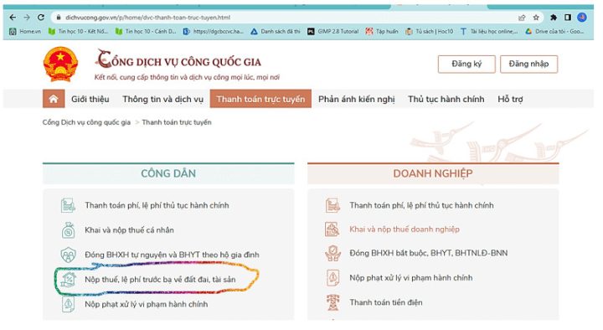603x330 pixels.
Task: Open business Nộp phạt xử lý vi phạm hành chính
Action: pos(410,278)
